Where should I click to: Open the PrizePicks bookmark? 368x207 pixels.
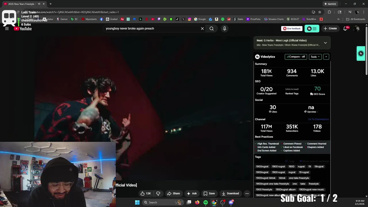pos(253,19)
